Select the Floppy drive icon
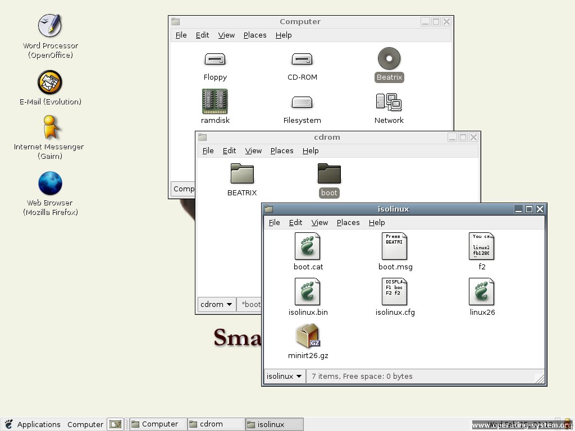 tap(215, 59)
